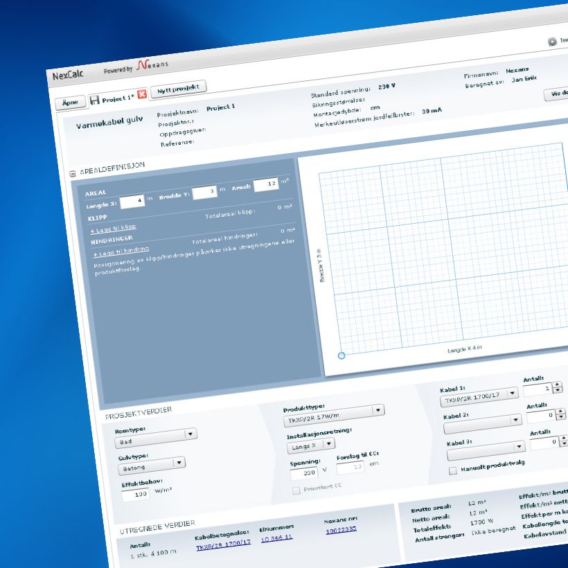Close the Project 1 tab via red X
Image resolution: width=568 pixels, height=568 pixels.
click(x=142, y=94)
